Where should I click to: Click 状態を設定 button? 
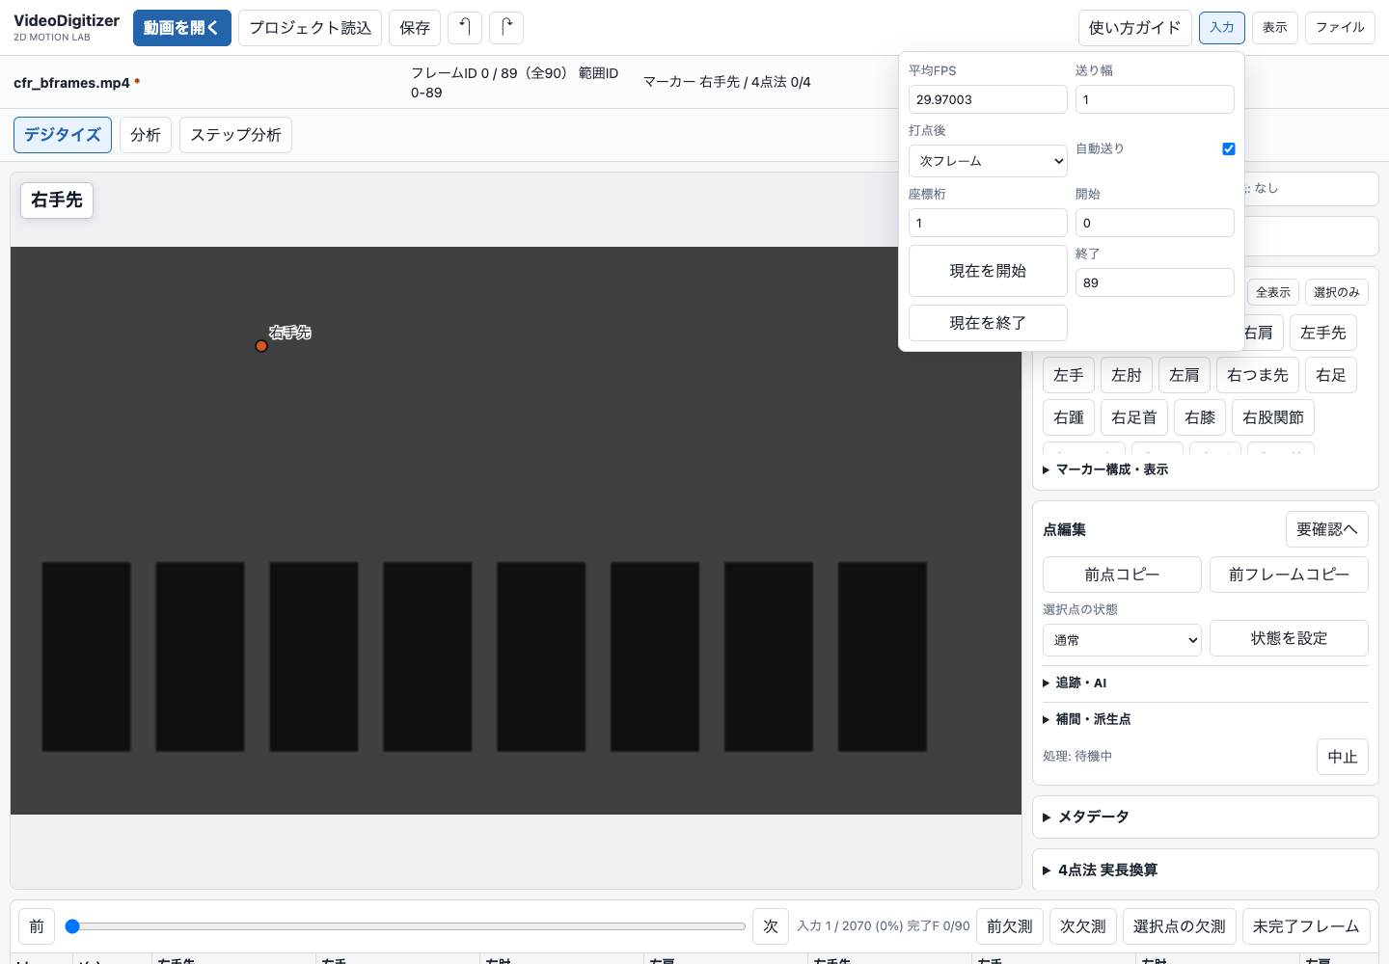1289,638
